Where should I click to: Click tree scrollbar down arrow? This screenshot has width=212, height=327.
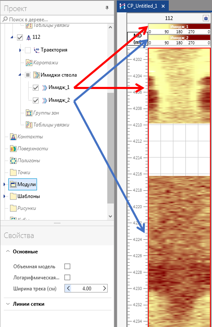(110, 216)
